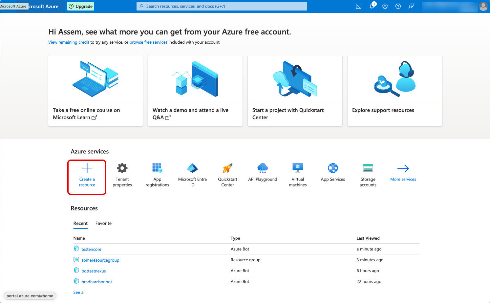
Task: Open browse free services link
Action: click(x=148, y=42)
